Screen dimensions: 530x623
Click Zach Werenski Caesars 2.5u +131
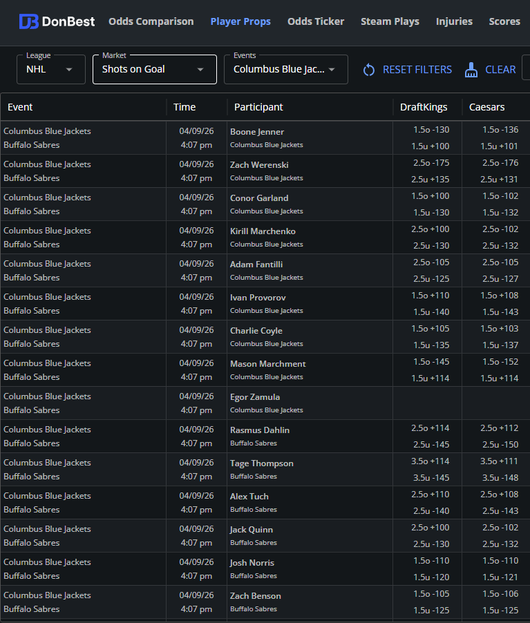tap(500, 180)
